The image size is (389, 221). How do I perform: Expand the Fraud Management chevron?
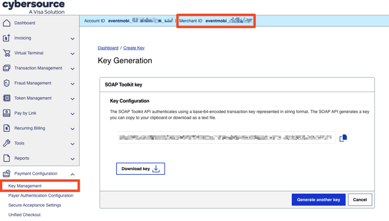click(x=72, y=84)
